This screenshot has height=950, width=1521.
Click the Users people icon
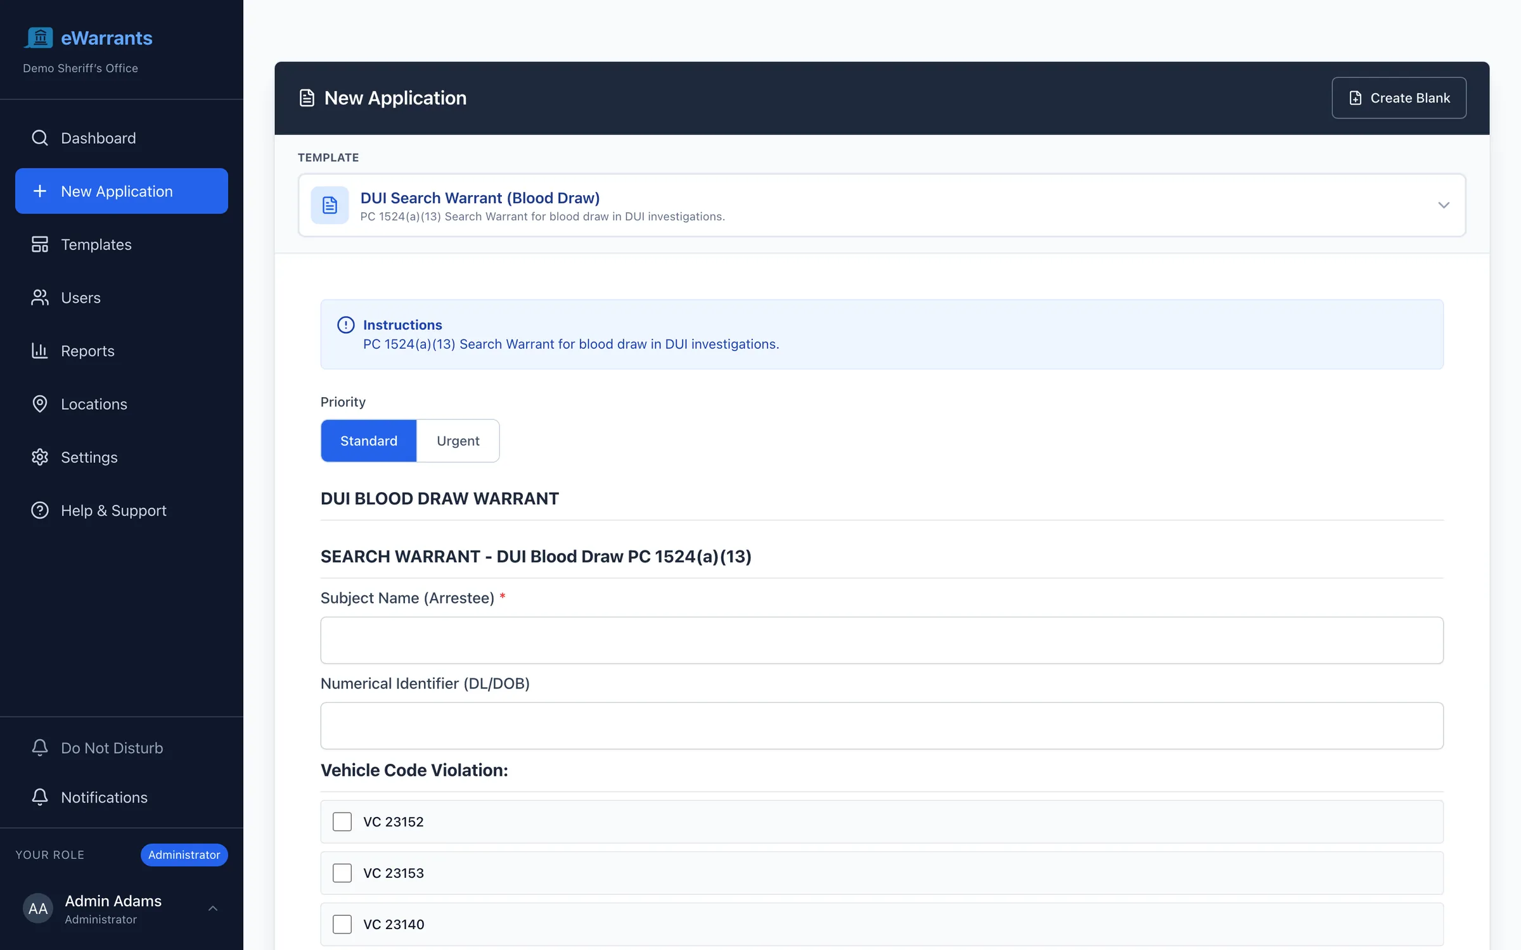[40, 297]
